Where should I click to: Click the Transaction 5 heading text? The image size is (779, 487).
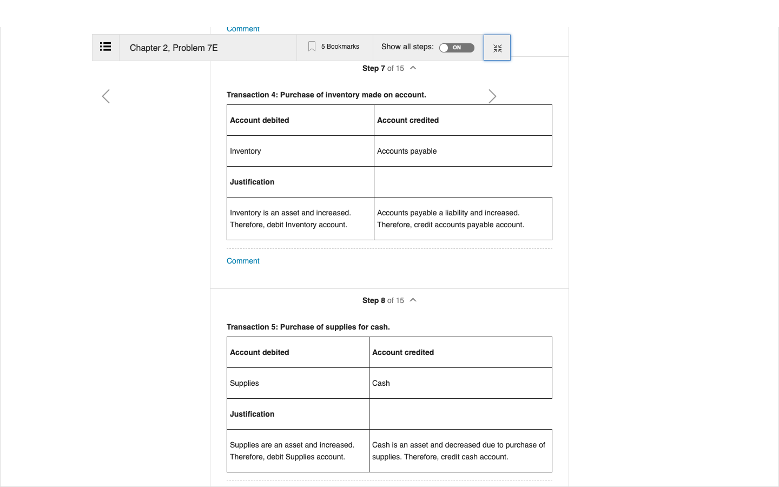(308, 327)
